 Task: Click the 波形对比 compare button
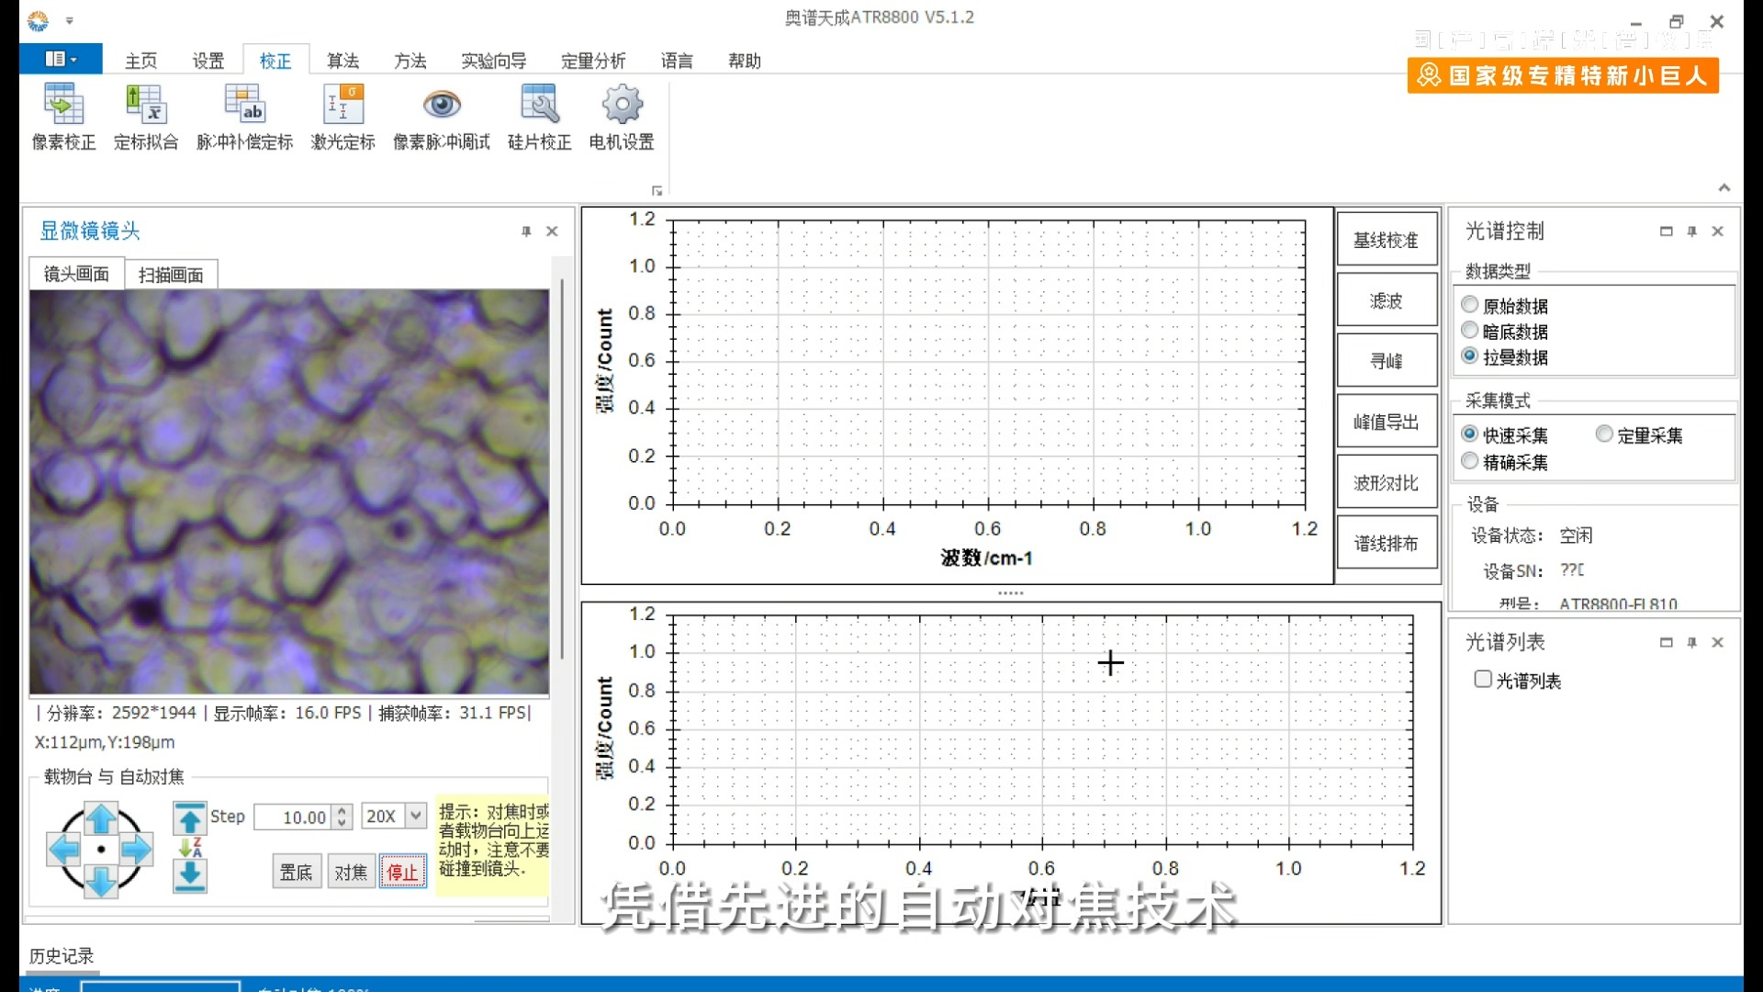point(1386,482)
